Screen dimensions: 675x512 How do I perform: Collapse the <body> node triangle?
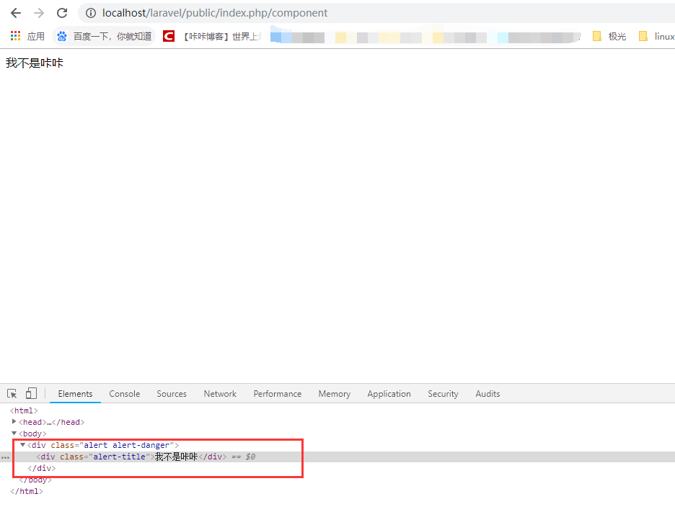[14, 434]
